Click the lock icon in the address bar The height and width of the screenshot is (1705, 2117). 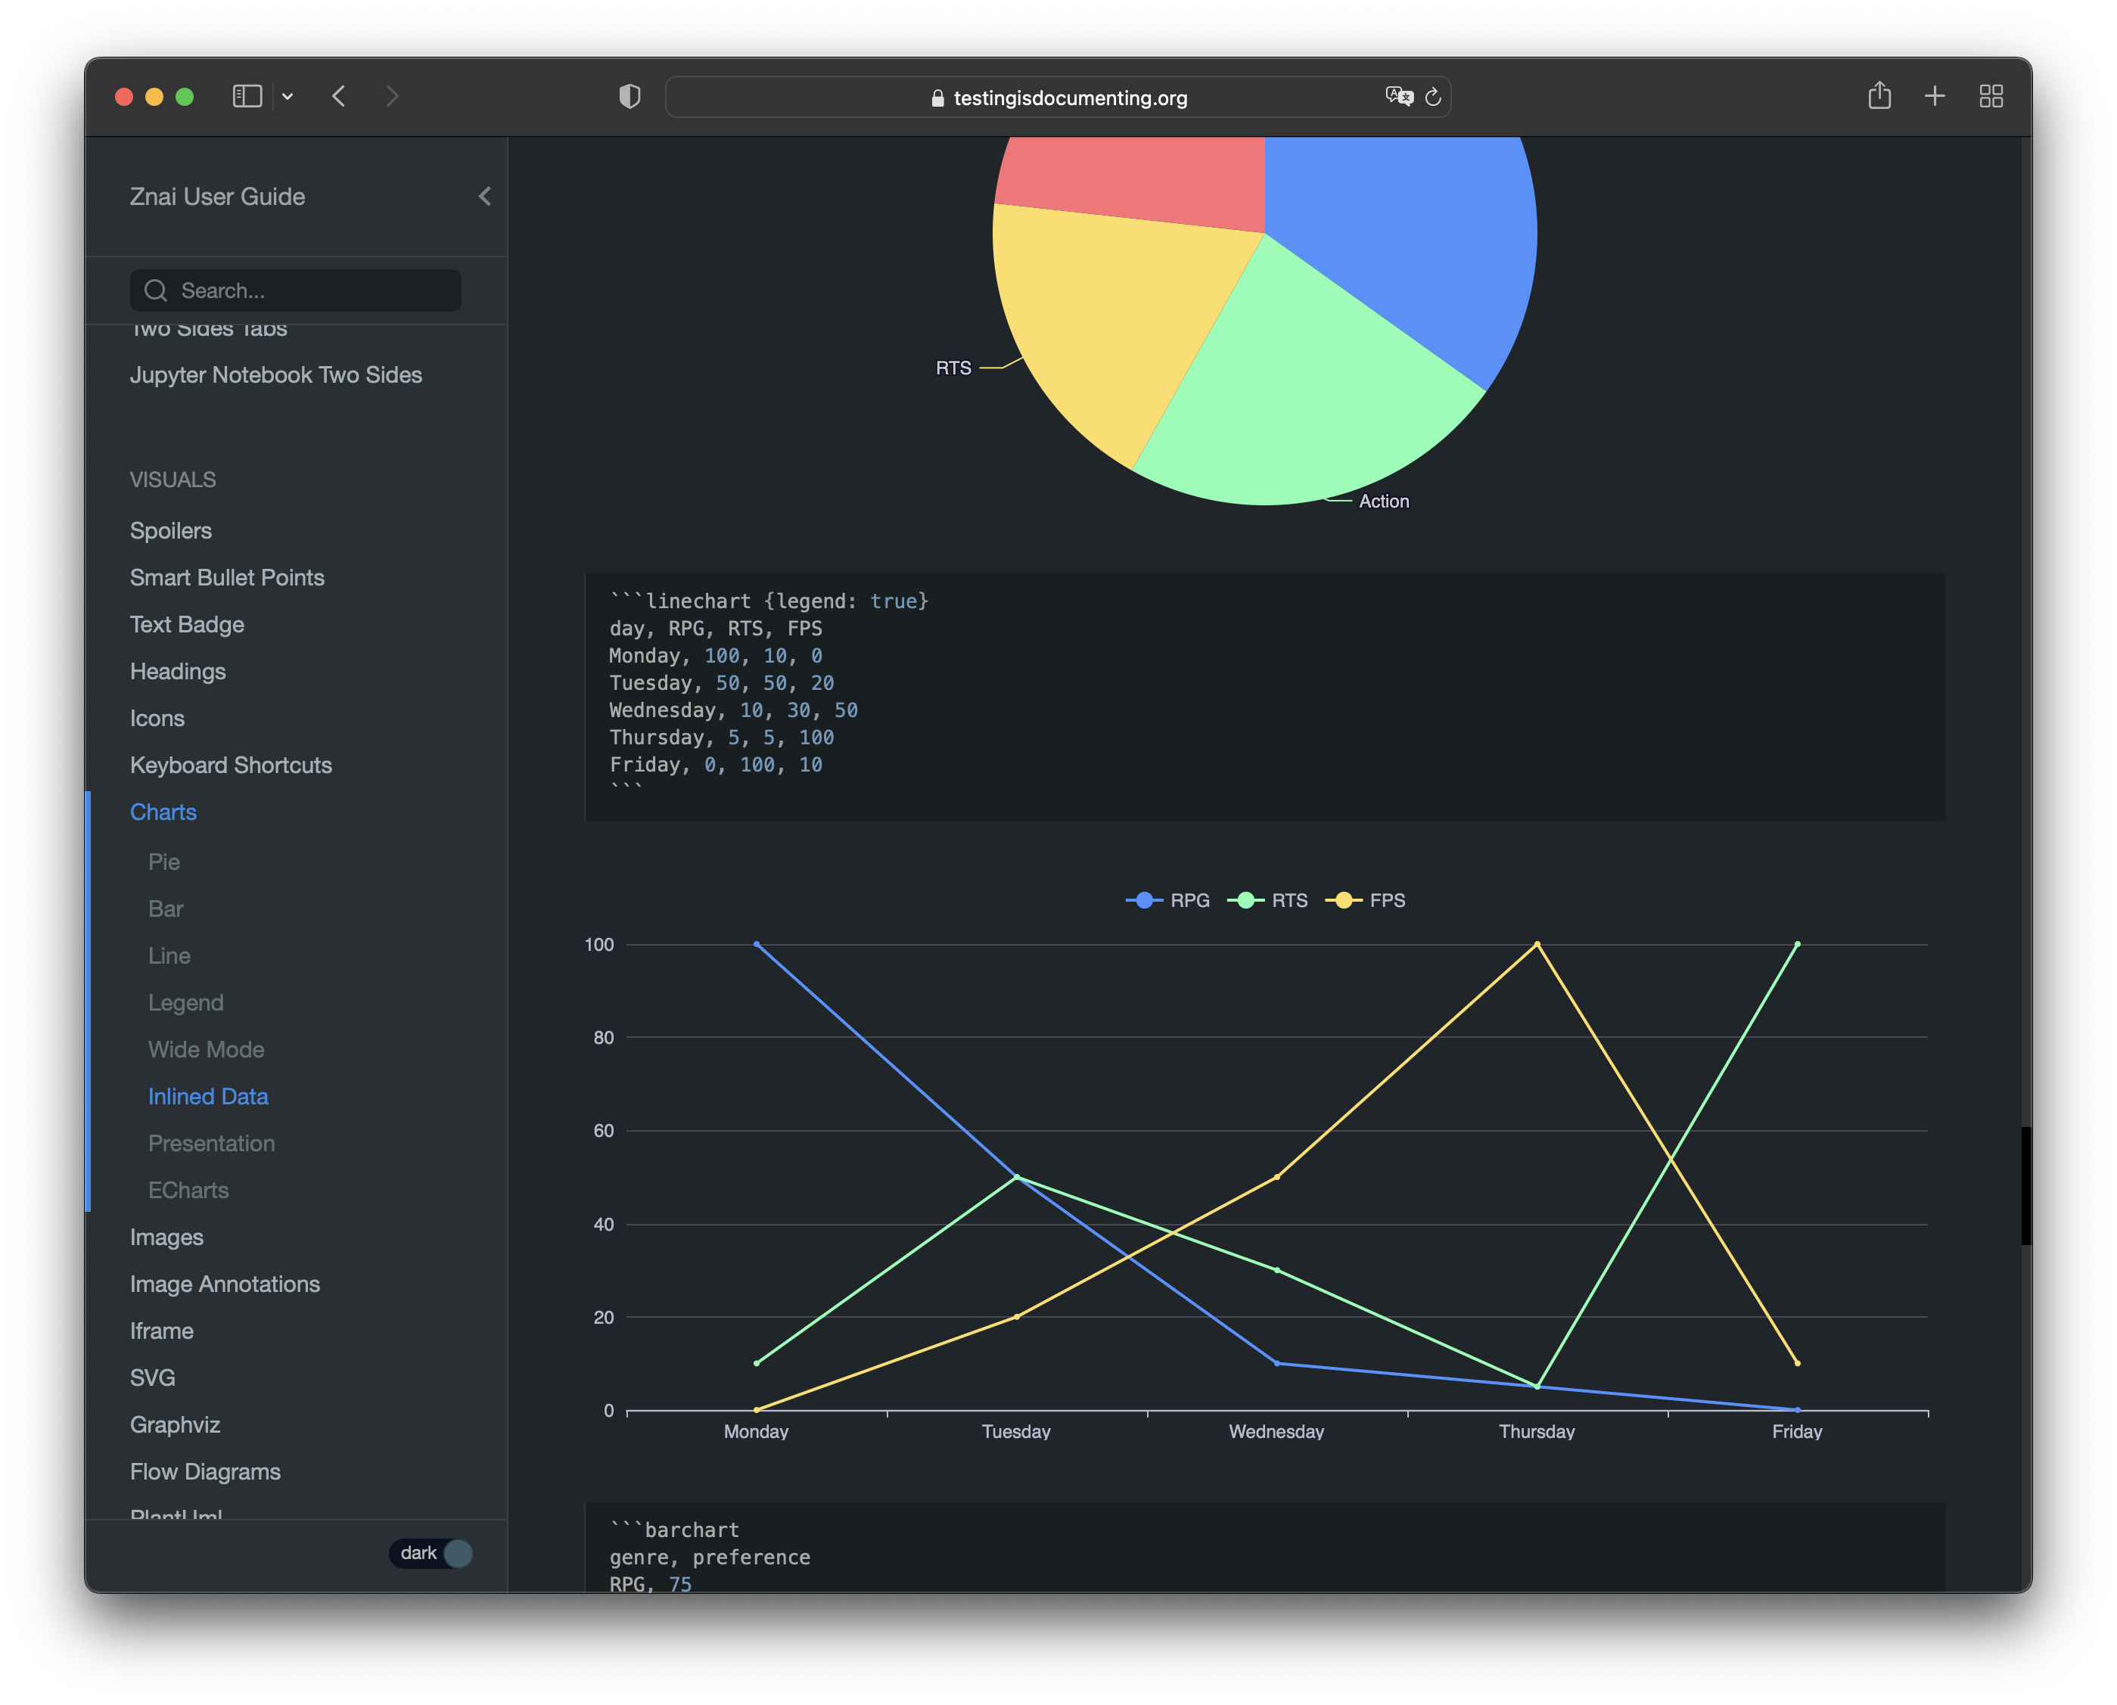tap(937, 98)
